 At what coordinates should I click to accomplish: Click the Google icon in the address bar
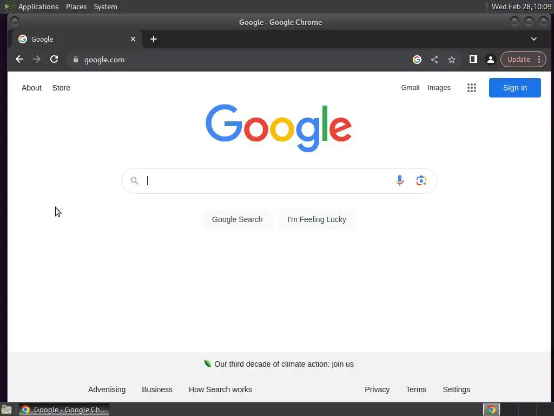click(417, 60)
